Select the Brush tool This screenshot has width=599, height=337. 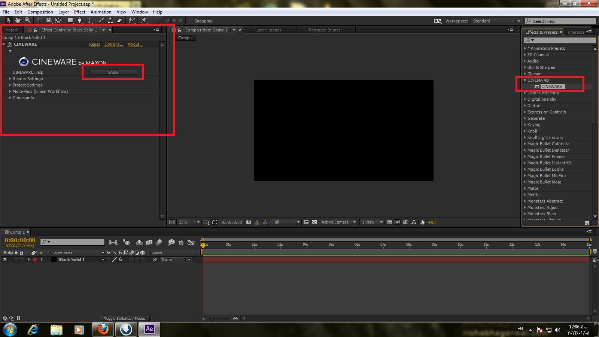coord(101,21)
